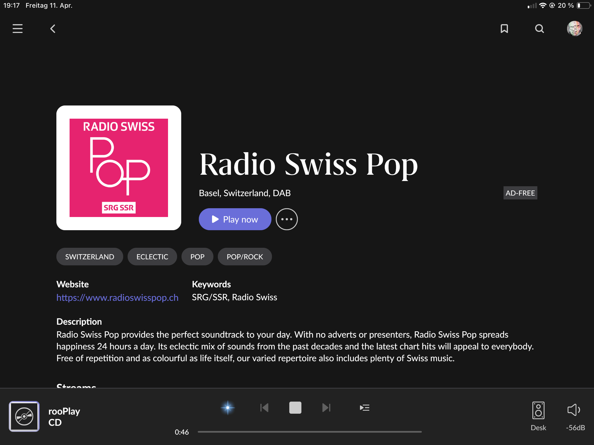Open the Desk zone speaker selector
Screen dimensions: 594x445
(x=538, y=416)
